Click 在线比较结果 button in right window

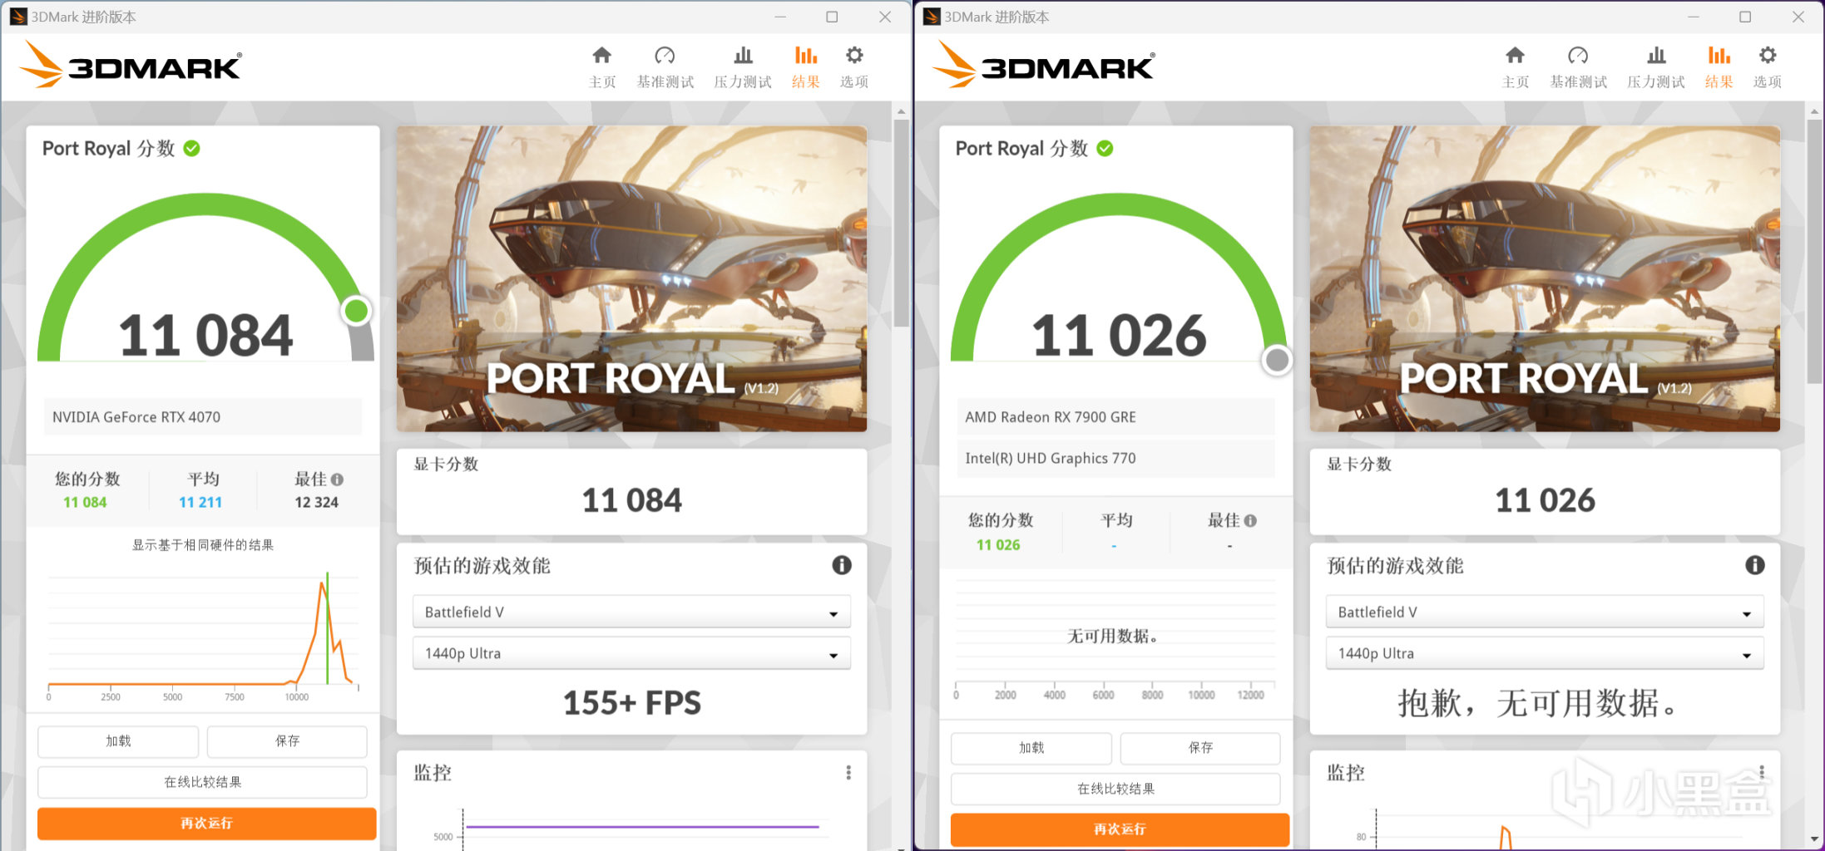[1115, 789]
